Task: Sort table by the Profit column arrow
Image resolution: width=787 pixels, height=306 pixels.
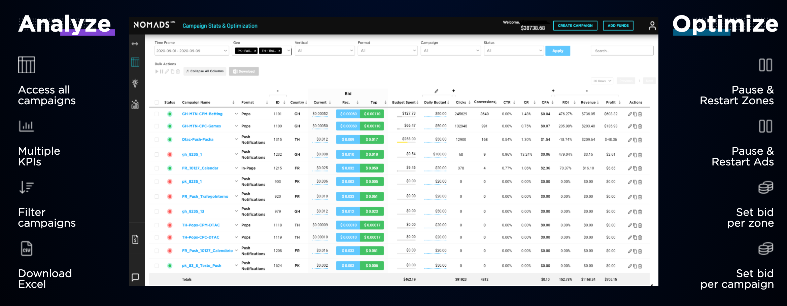Action: [619, 103]
